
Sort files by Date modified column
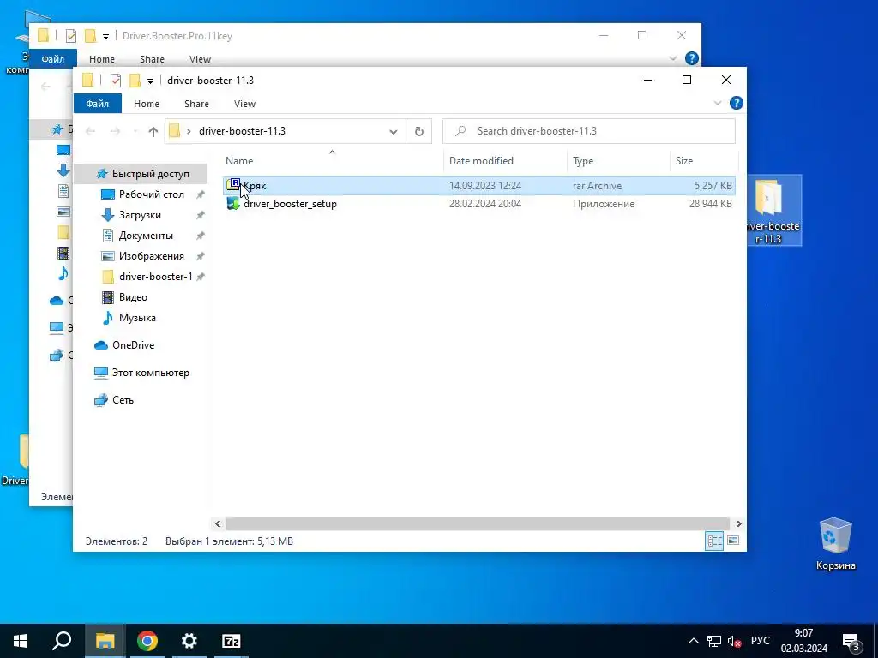coord(481,161)
